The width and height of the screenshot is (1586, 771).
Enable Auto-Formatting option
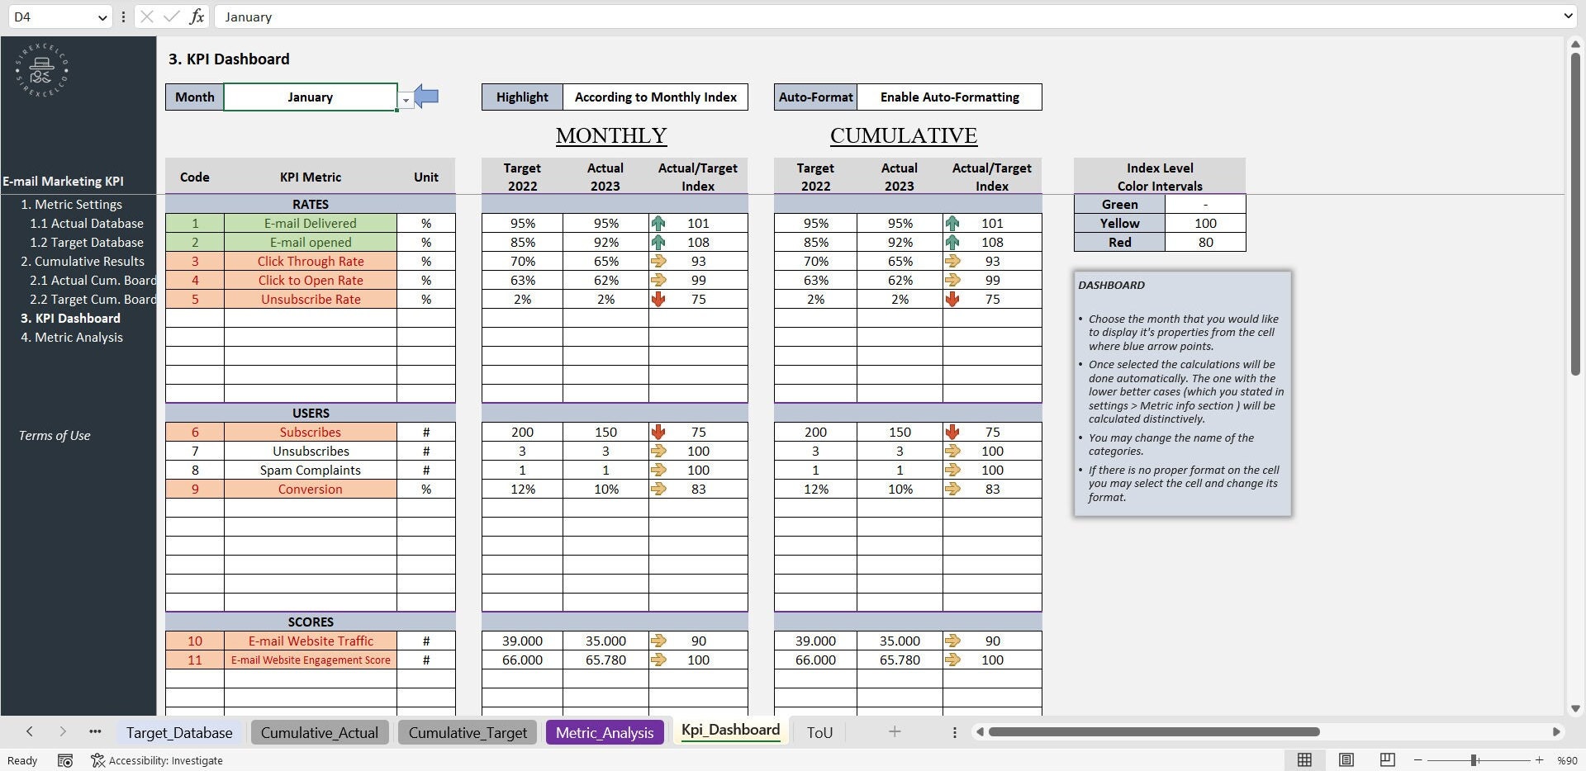point(948,97)
